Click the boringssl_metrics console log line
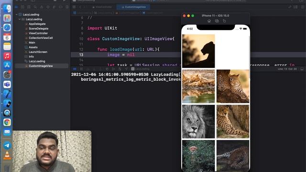 [x=131, y=79]
